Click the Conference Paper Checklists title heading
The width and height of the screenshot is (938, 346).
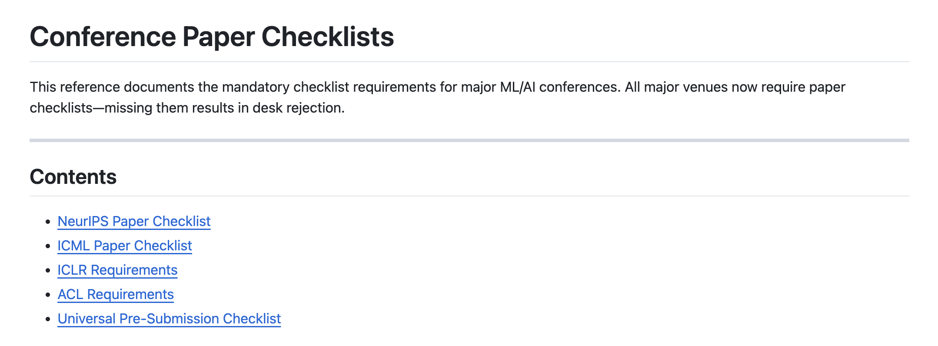212,37
